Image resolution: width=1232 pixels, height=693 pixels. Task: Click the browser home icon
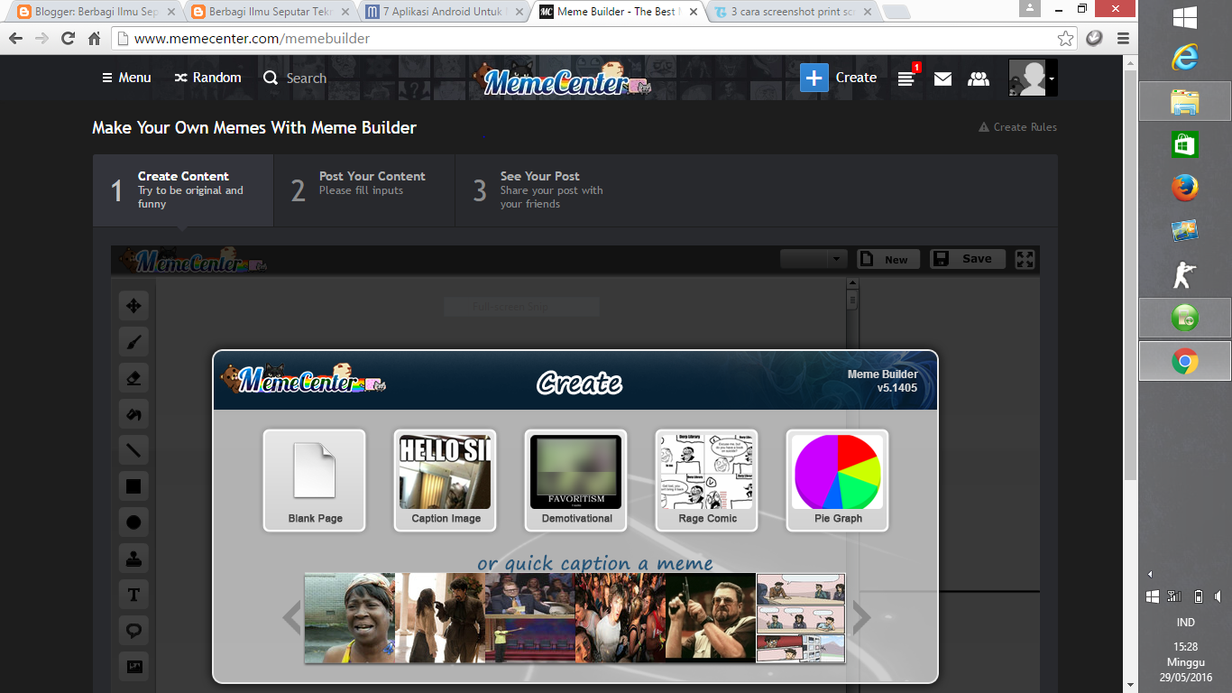tap(94, 38)
